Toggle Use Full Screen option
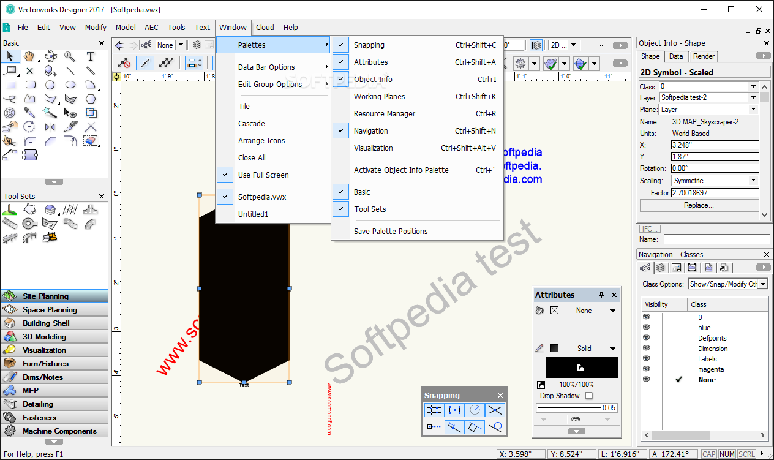The height and width of the screenshot is (460, 774). 273,175
